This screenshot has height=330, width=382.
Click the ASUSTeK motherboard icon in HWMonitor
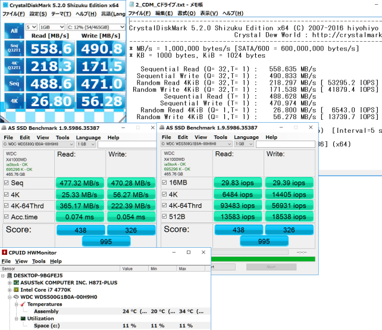coord(15,283)
